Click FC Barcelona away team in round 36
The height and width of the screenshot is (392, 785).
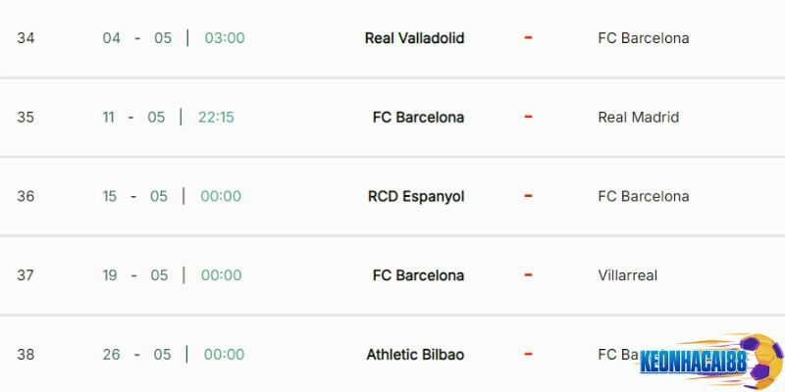coord(643,196)
